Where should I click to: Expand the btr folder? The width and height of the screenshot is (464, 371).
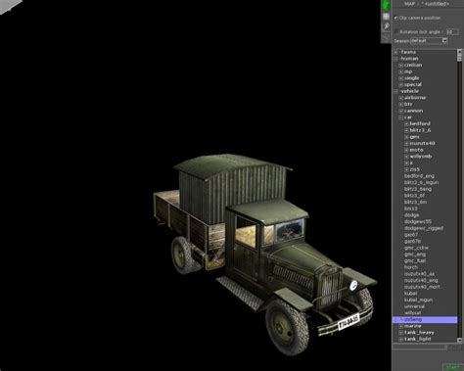pyautogui.click(x=401, y=105)
